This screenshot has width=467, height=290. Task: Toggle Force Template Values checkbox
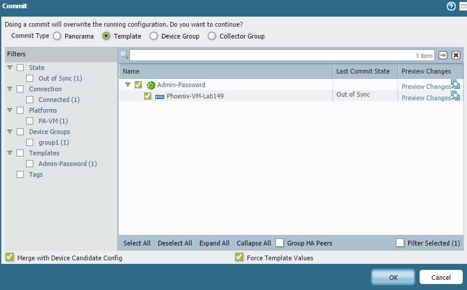click(x=239, y=257)
